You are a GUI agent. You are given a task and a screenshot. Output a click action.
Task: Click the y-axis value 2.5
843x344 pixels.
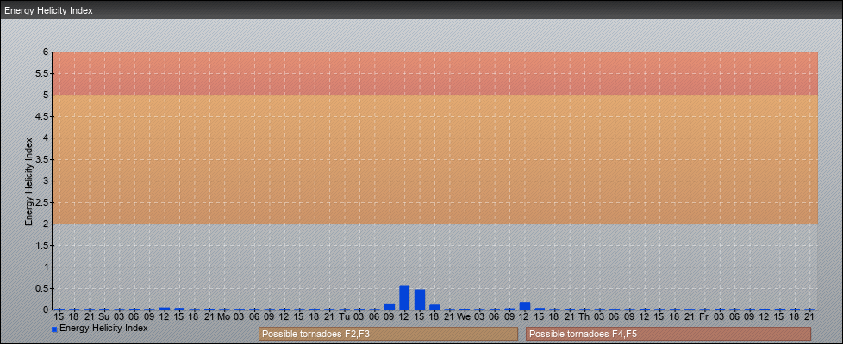click(42, 202)
